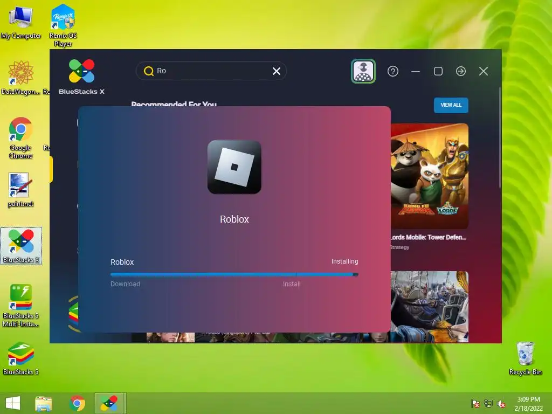This screenshot has height=414, width=552.
Task: Open BlueStacks 5 desktop shortcut
Action: click(x=21, y=358)
